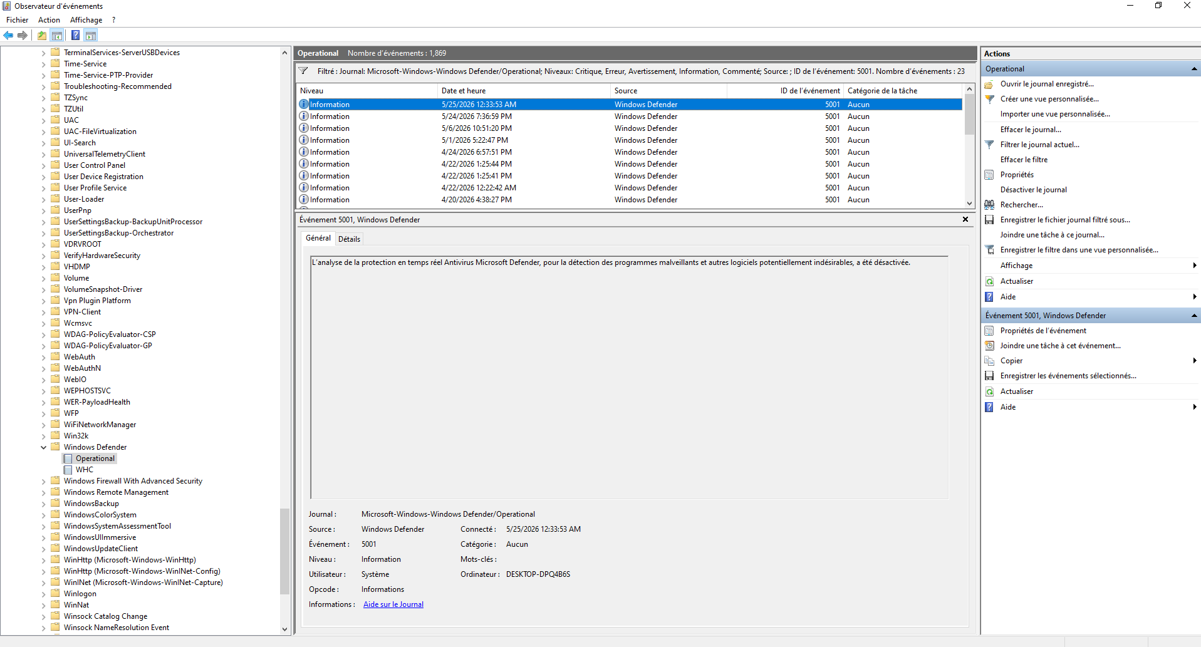Click 'Effacer le filtre' action
The image size is (1201, 647).
tap(1024, 160)
